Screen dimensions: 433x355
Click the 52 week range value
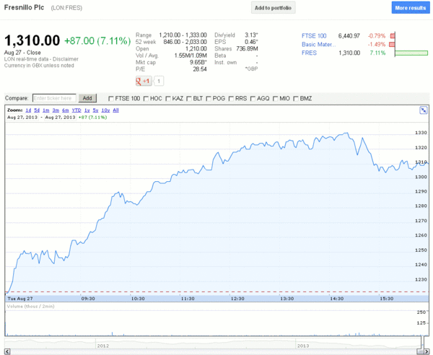tap(185, 42)
